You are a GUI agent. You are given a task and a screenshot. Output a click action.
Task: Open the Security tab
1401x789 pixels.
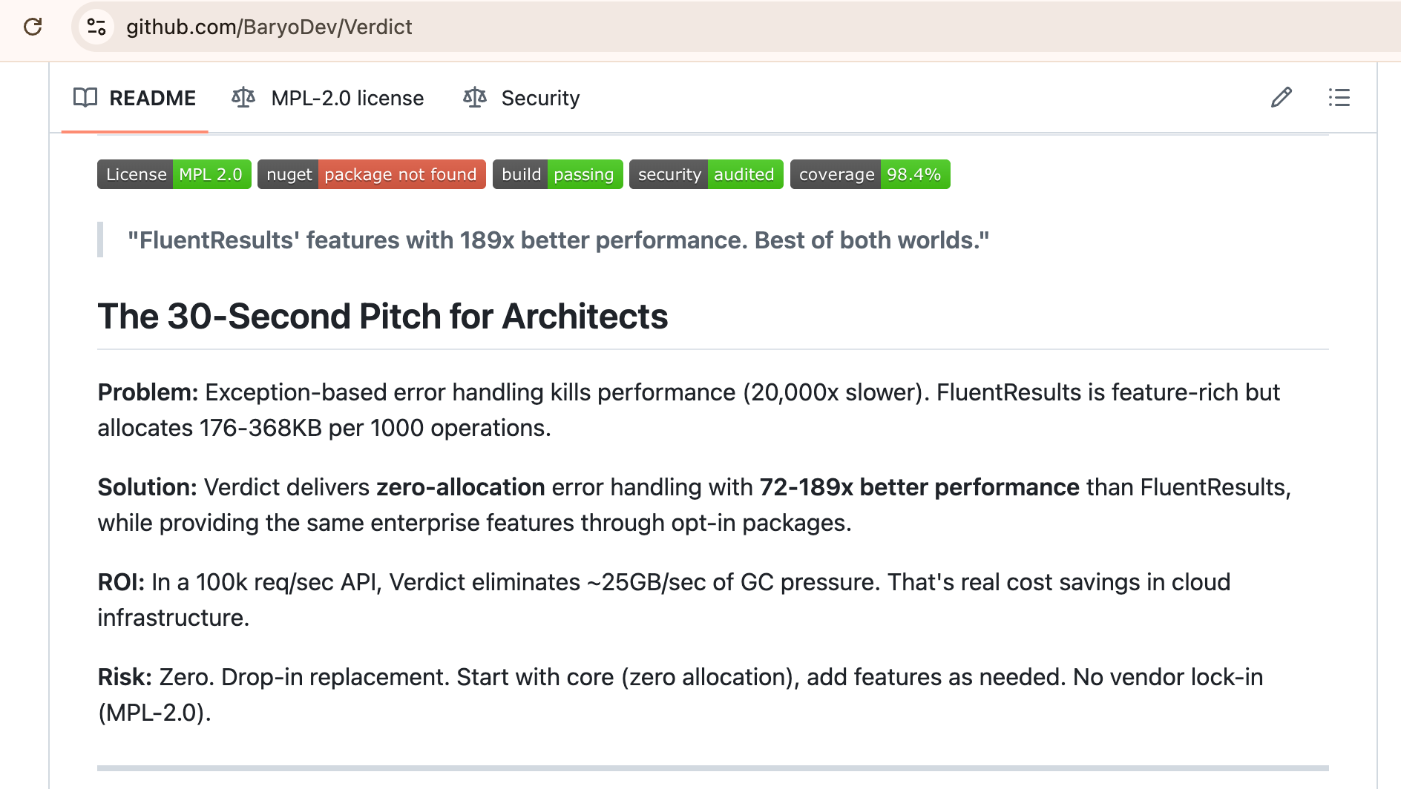click(x=521, y=98)
